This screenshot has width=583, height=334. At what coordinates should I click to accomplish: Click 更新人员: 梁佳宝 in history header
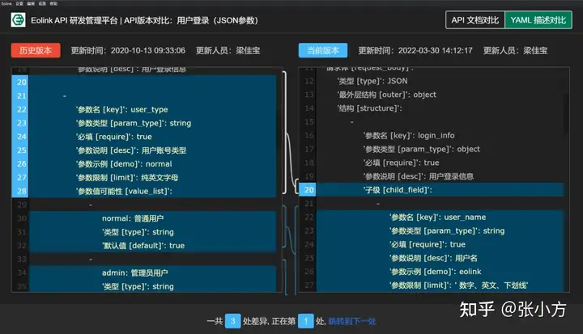click(x=228, y=50)
